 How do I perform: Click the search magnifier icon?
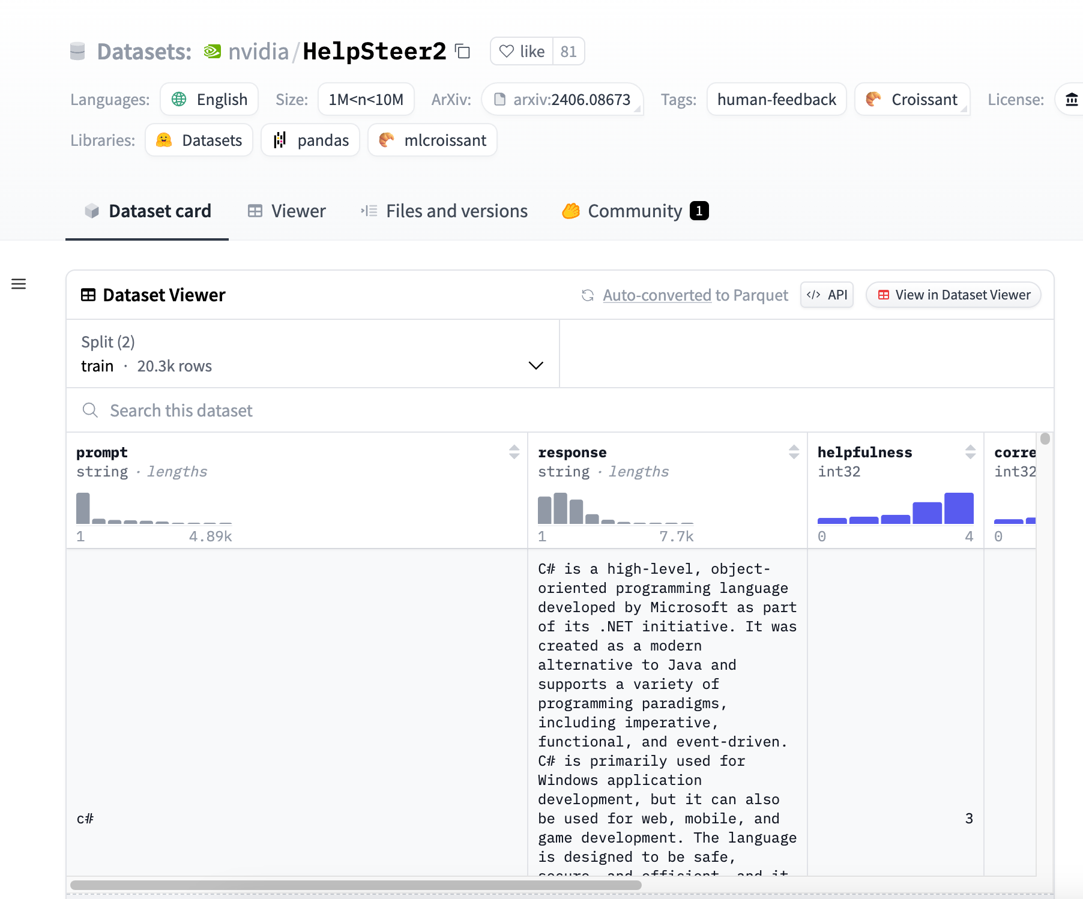click(90, 410)
